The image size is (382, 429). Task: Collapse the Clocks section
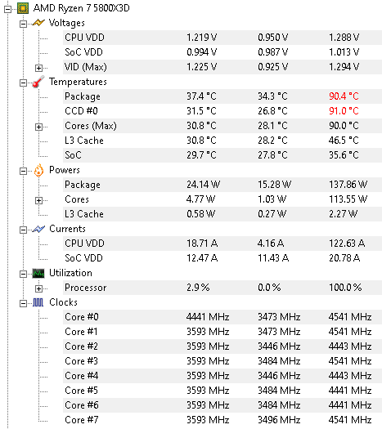pyautogui.click(x=23, y=303)
